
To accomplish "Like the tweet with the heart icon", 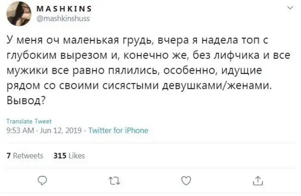I will coord(186,180).
